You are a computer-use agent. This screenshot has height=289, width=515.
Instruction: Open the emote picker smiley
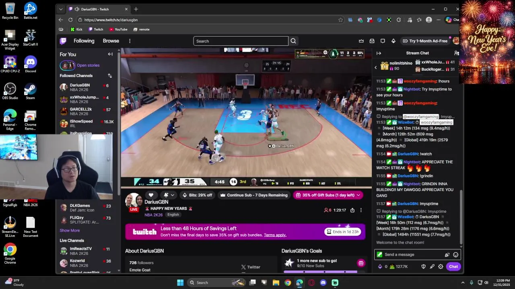pos(455,254)
